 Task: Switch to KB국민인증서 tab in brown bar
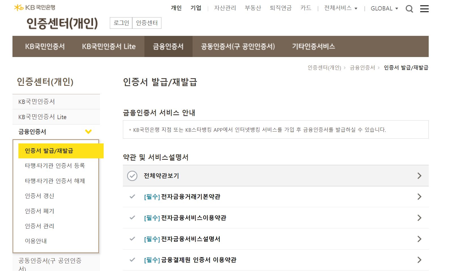pos(45,47)
